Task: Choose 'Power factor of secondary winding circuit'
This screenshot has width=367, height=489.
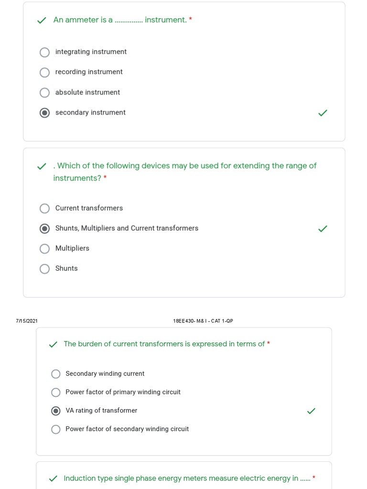Action: coord(56,429)
